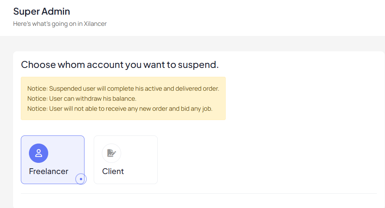
Task: Click the first 'Notice:' label
Action: click(x=37, y=88)
